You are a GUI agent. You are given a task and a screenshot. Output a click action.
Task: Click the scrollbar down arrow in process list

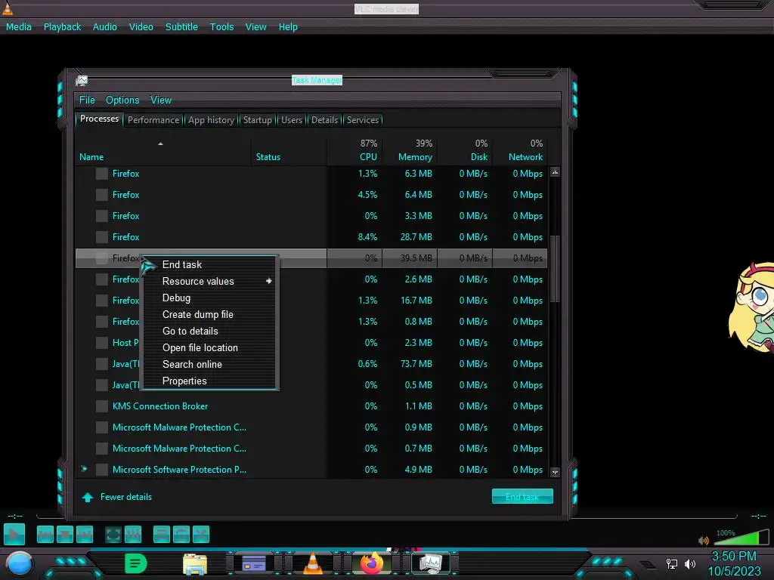(555, 472)
